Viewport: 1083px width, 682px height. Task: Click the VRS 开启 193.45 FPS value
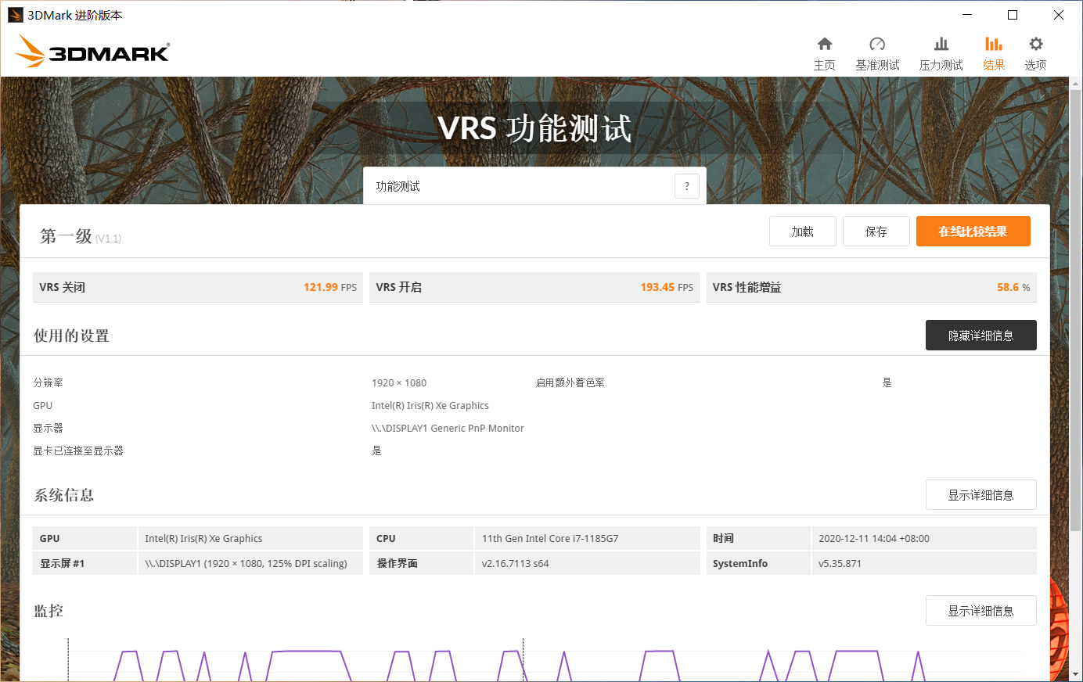pos(667,287)
